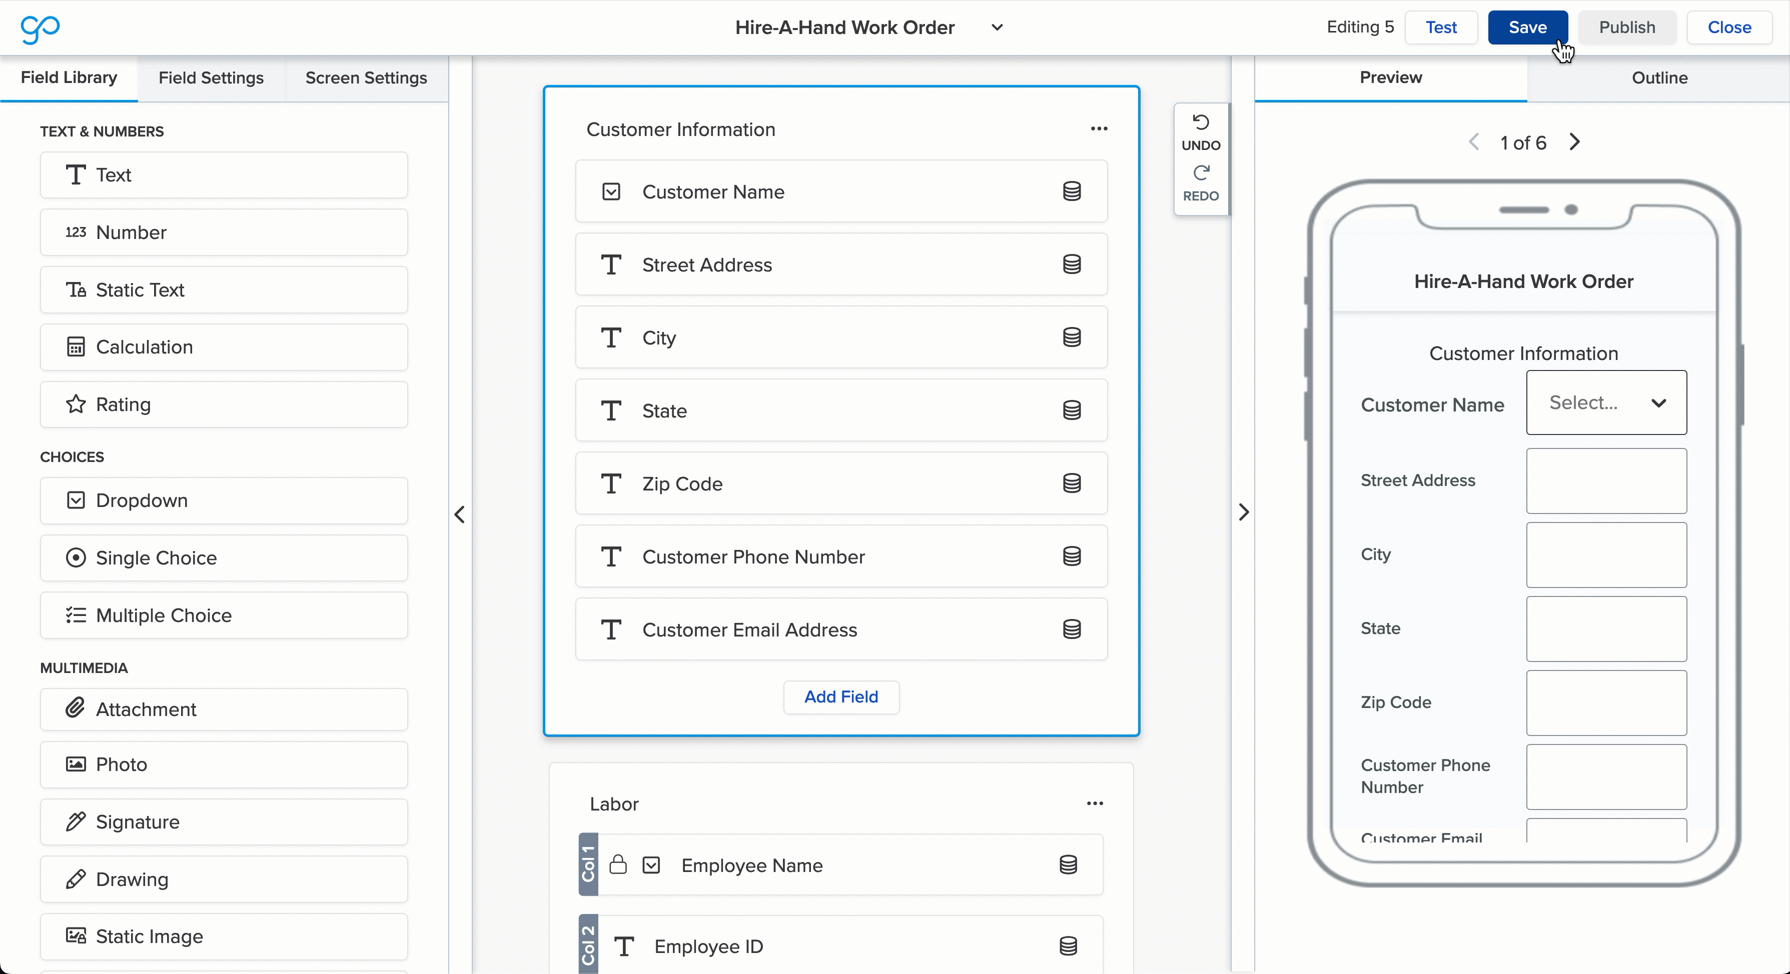This screenshot has height=974, width=1790.
Task: Switch to the Field Settings tab
Action: pyautogui.click(x=211, y=78)
